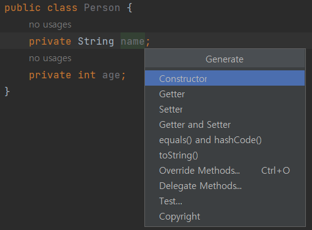Select Constructor in Generate menu
Viewport: 312px width, 230px height.
coord(225,78)
